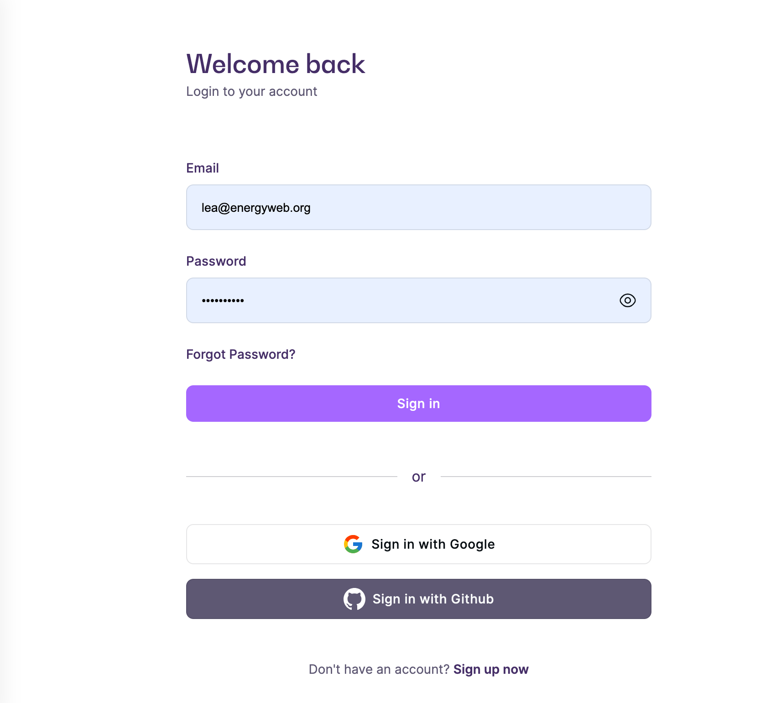This screenshot has width=771, height=703.
Task: Click the Login to your account subtitle
Action: pyautogui.click(x=251, y=91)
